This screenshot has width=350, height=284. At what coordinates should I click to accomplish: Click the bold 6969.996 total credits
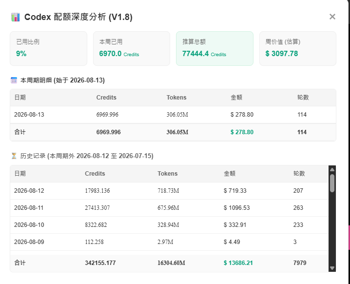109,132
